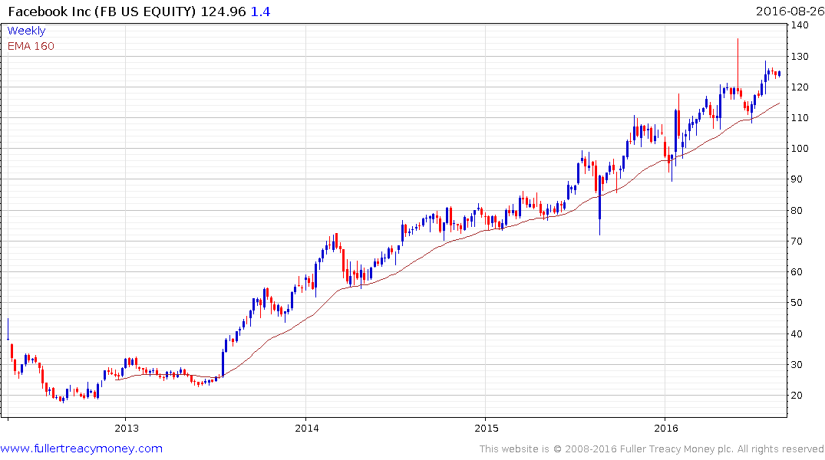Click the last price value 124.96

coord(223,11)
